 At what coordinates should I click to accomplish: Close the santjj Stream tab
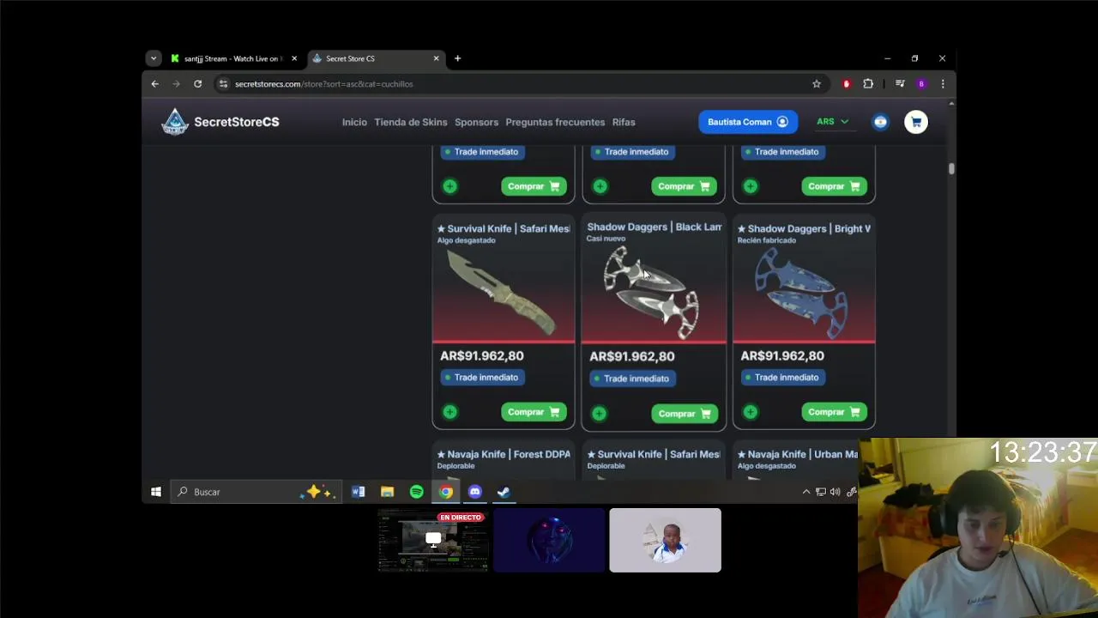(x=294, y=58)
